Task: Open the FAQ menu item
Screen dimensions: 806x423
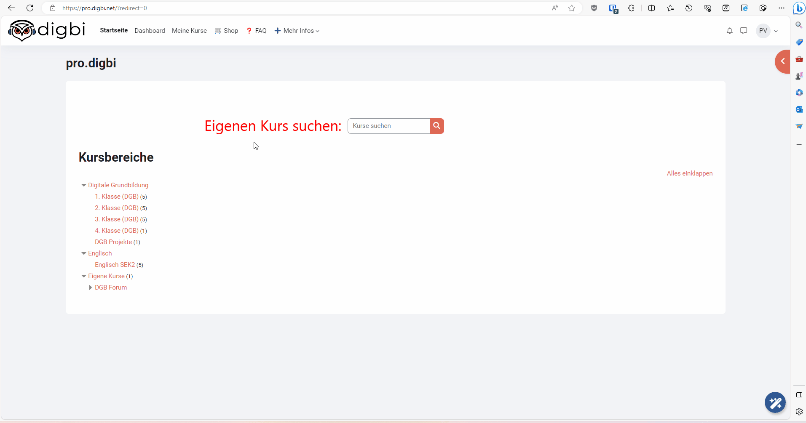Action: (x=261, y=30)
